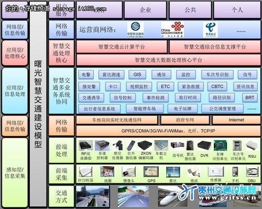Click the 智慧交通云计算平台 block
Image resolution: width=262 pixels, height=209 pixels.
[122, 47]
